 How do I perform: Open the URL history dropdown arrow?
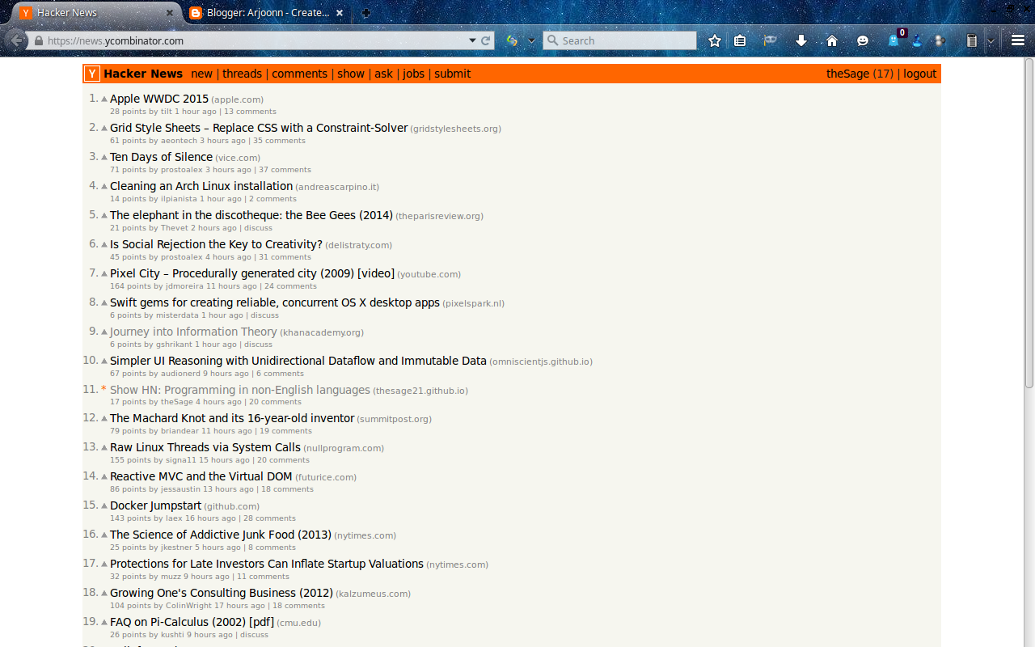click(x=472, y=40)
